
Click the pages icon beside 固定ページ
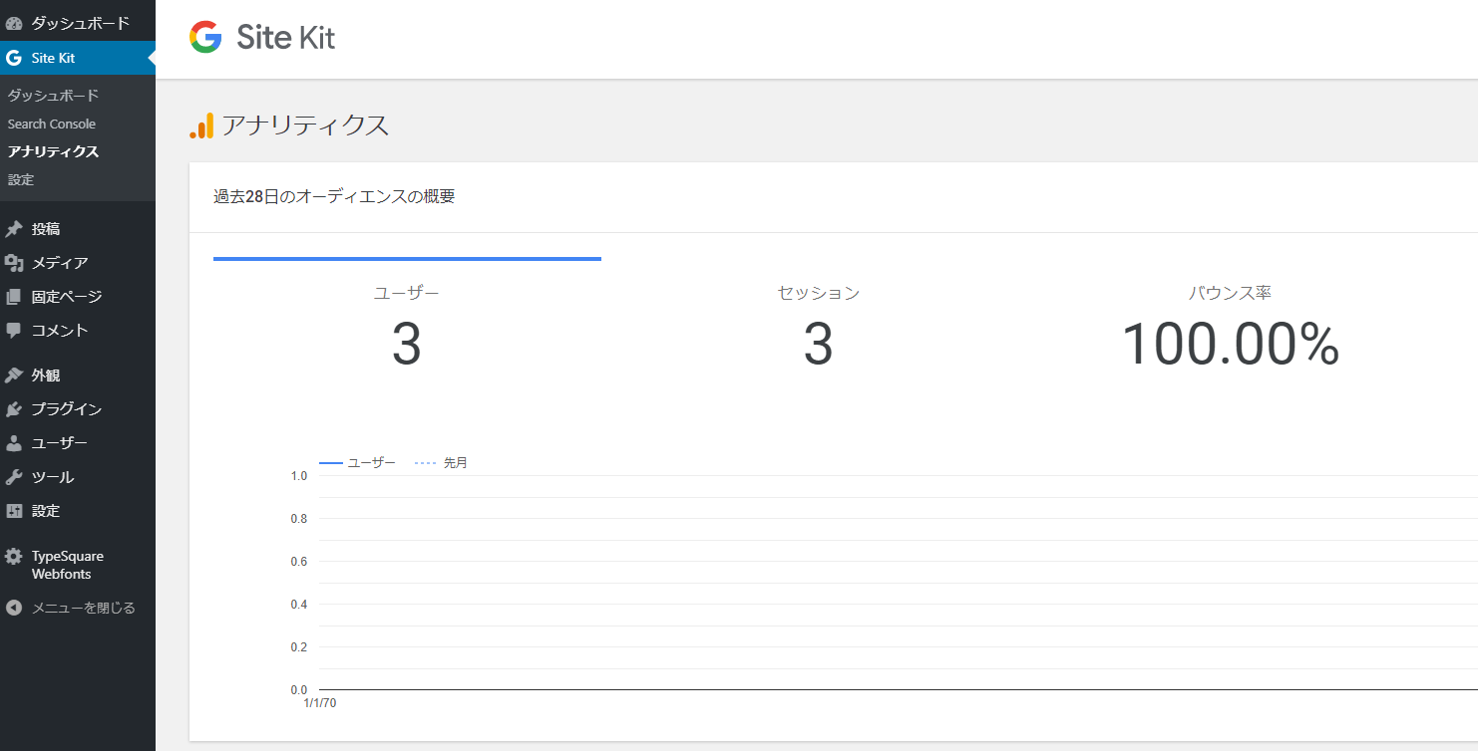click(x=14, y=297)
